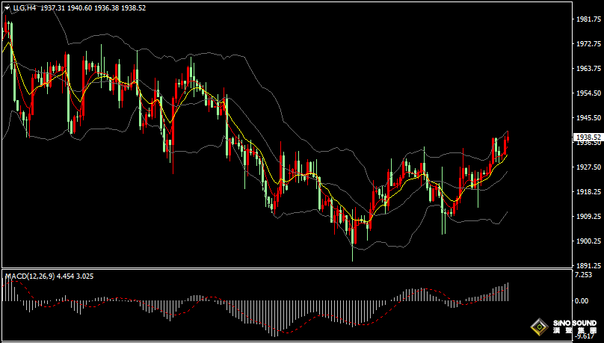
Task: Click the triangle arrow beside LLG,H4
Action: pyautogui.click(x=7, y=7)
